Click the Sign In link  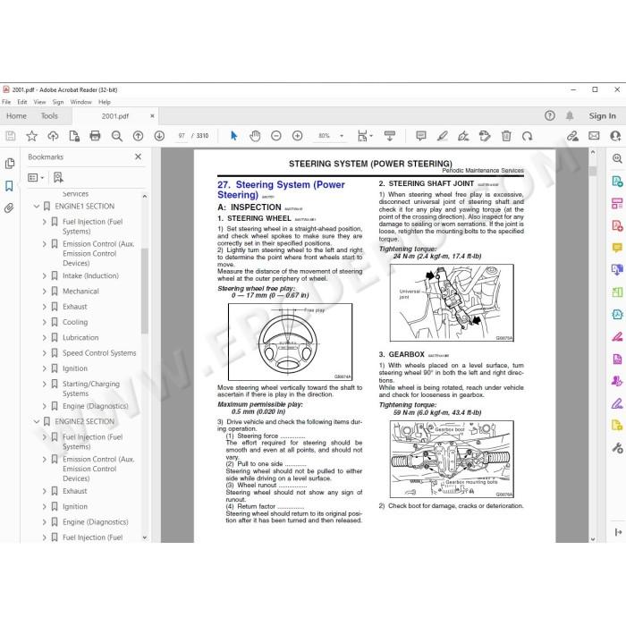click(x=603, y=115)
